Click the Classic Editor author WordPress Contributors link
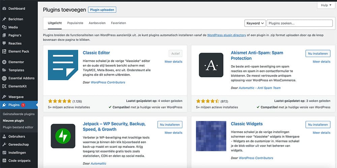Image resolution: width=337 pixels, height=168 pixels. point(108,82)
